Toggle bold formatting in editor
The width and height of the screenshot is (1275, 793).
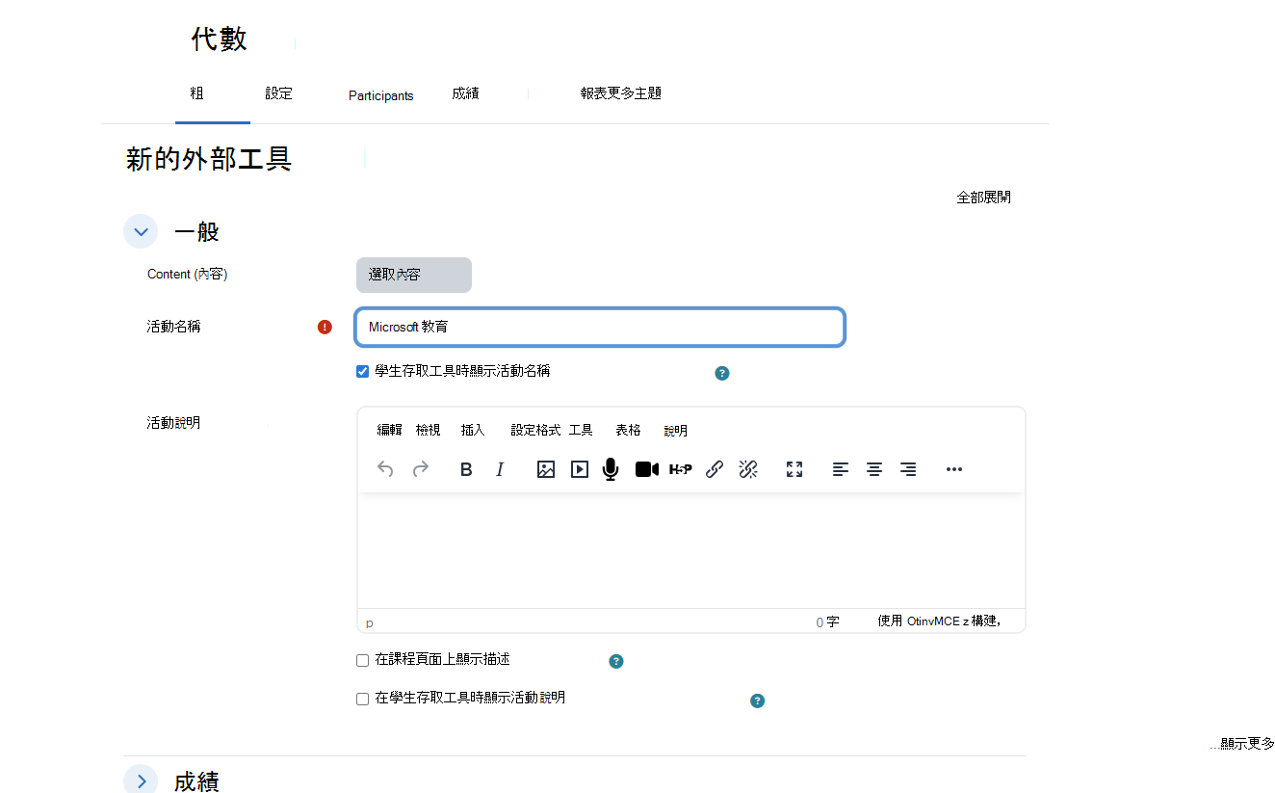click(x=466, y=469)
